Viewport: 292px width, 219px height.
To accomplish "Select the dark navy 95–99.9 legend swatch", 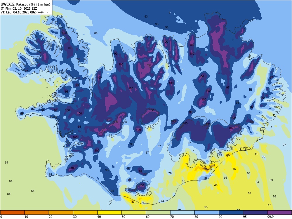I will (x=255, y=213).
